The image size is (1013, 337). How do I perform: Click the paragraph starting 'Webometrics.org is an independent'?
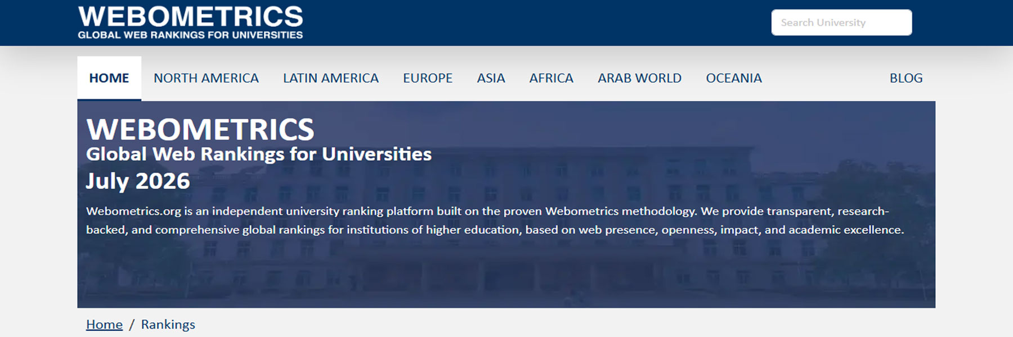coord(495,220)
